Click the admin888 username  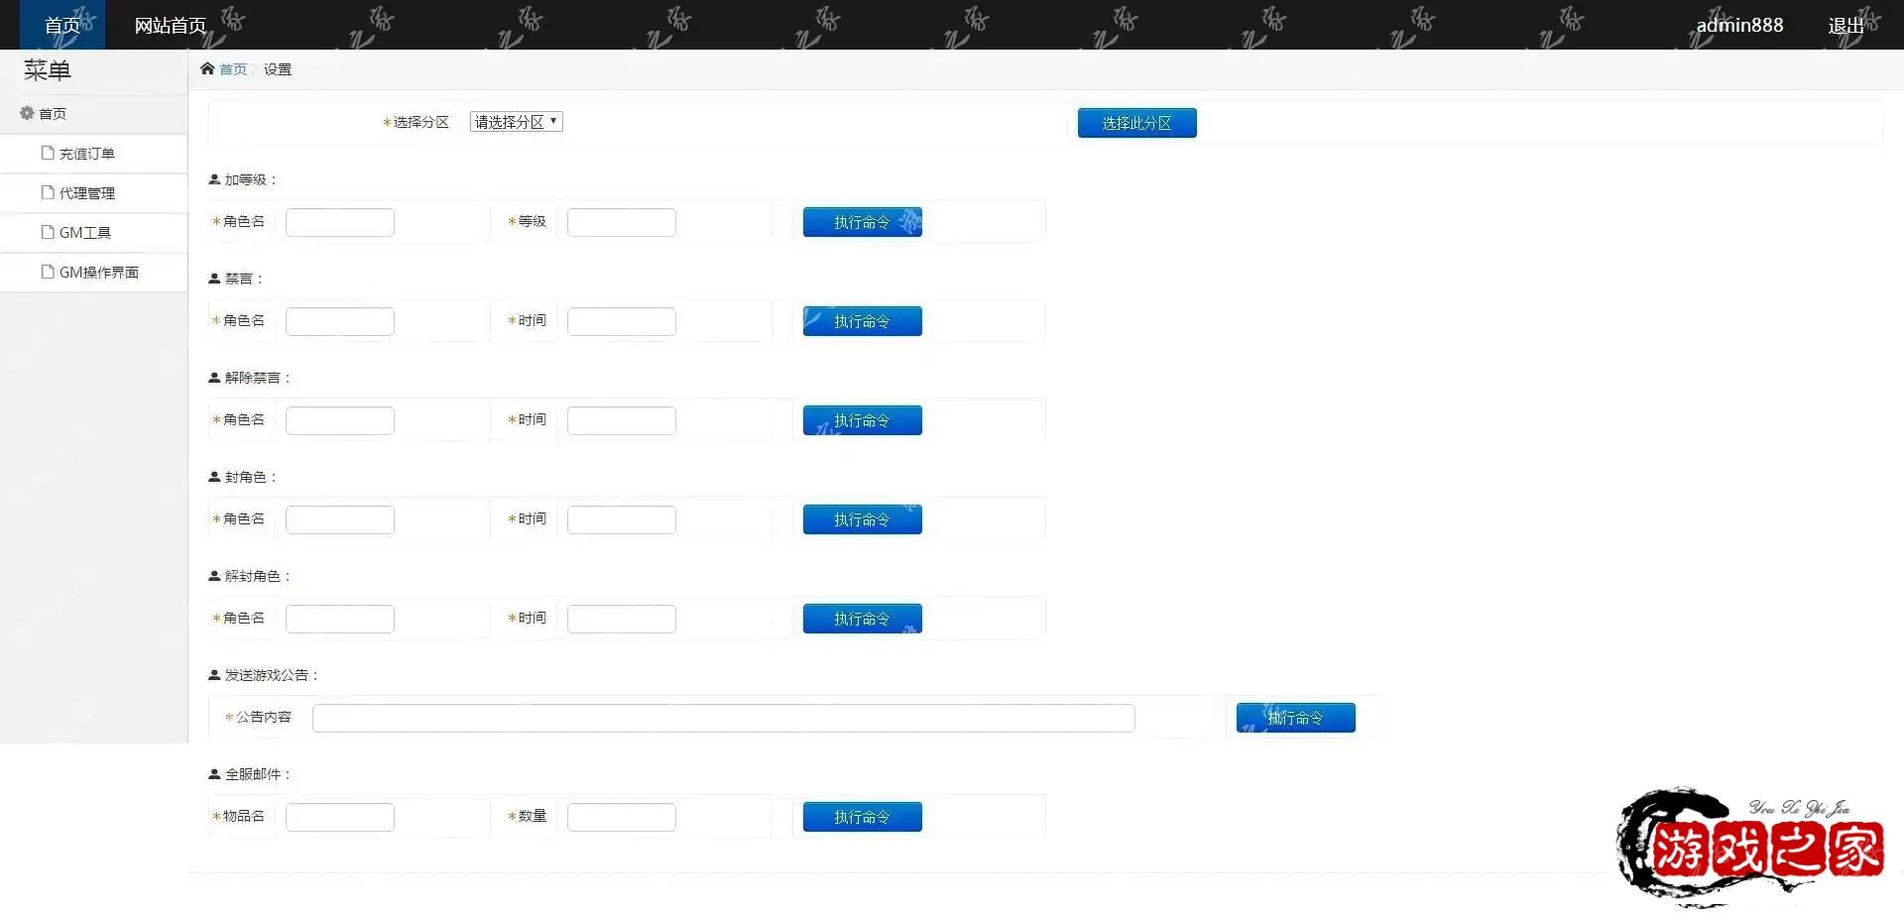tap(1739, 26)
